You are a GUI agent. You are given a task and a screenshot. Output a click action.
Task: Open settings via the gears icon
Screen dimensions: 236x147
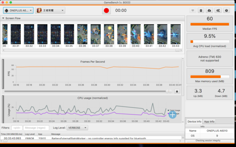(x=218, y=10)
